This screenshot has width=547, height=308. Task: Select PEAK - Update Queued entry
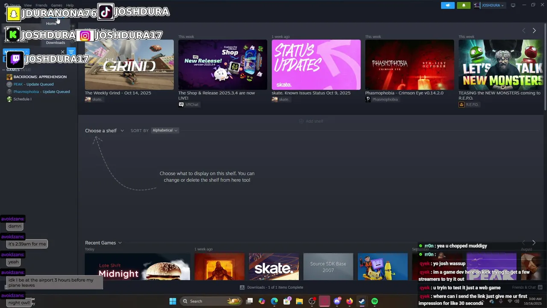[x=33, y=84]
